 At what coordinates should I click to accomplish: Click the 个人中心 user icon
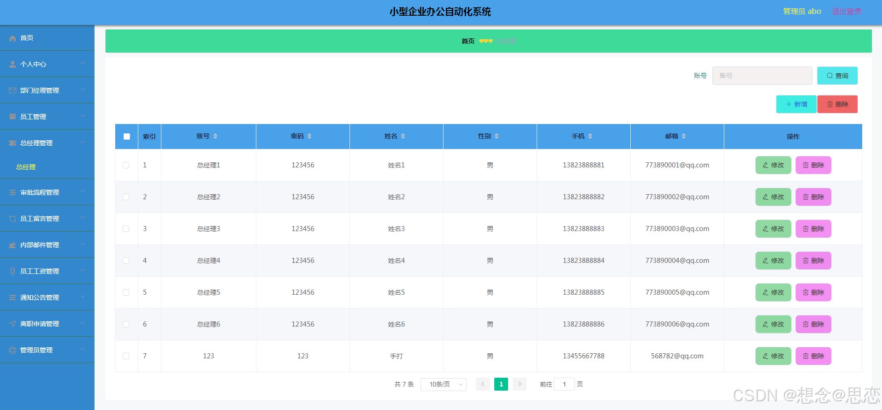coord(12,65)
